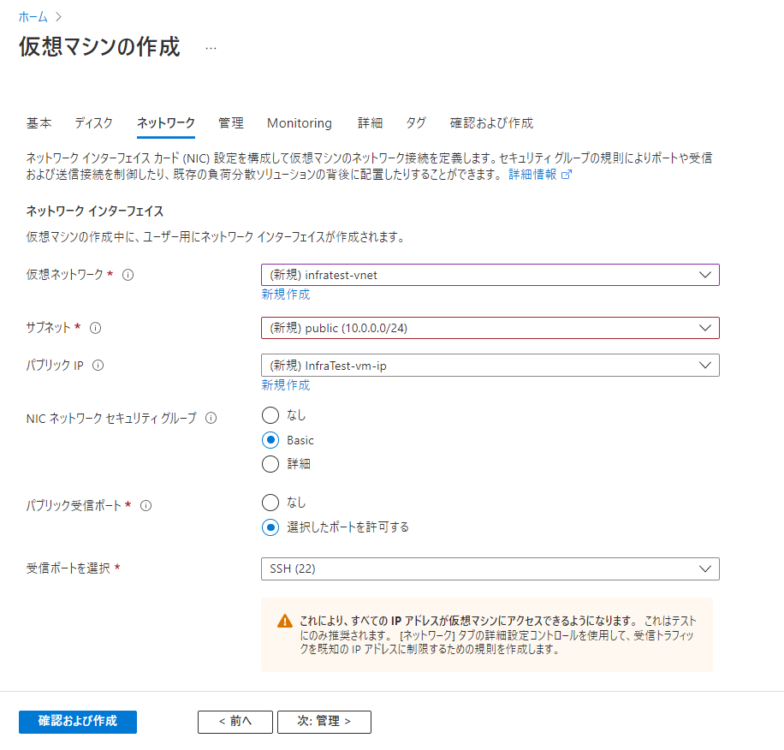
Task: Choose 詳細 NIC security group option
Action: tap(270, 464)
